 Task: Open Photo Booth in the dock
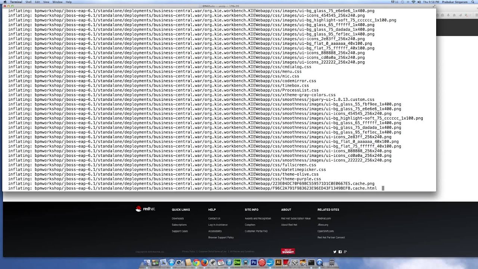[x=286, y=263]
